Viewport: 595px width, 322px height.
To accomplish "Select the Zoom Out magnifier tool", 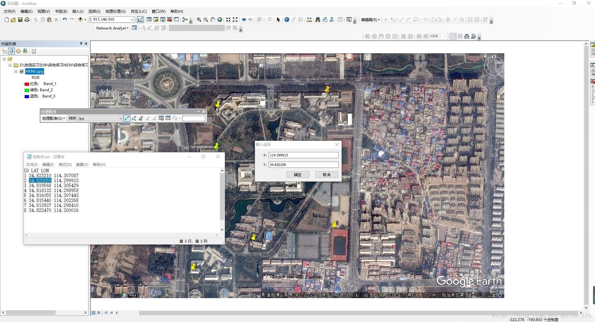I will click(206, 20).
